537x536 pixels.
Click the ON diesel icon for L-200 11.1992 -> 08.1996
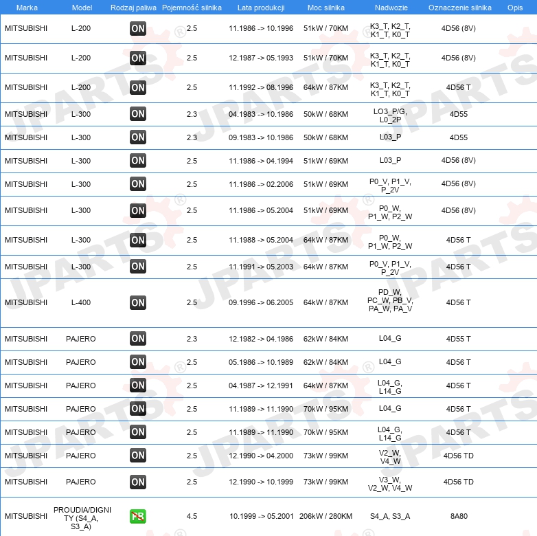tap(138, 87)
